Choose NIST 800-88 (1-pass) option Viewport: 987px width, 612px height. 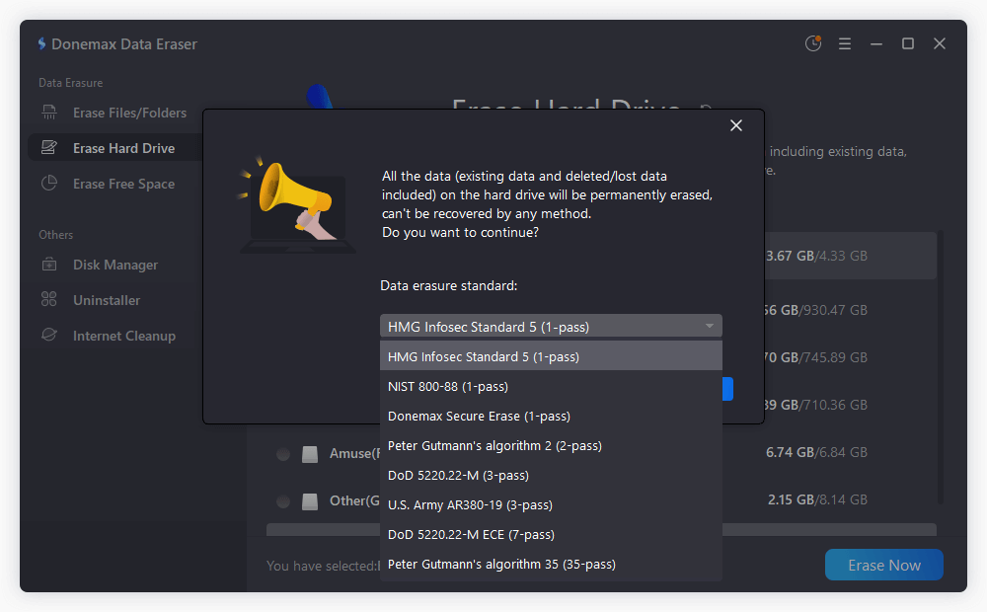pyautogui.click(x=448, y=386)
